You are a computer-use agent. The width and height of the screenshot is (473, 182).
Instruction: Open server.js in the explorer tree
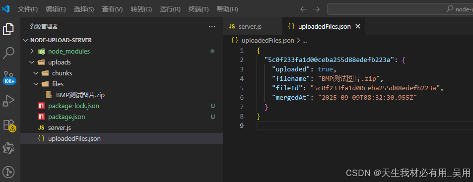point(60,128)
